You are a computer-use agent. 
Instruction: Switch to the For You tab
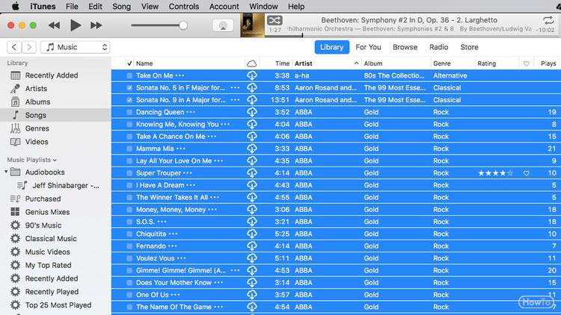(368, 47)
